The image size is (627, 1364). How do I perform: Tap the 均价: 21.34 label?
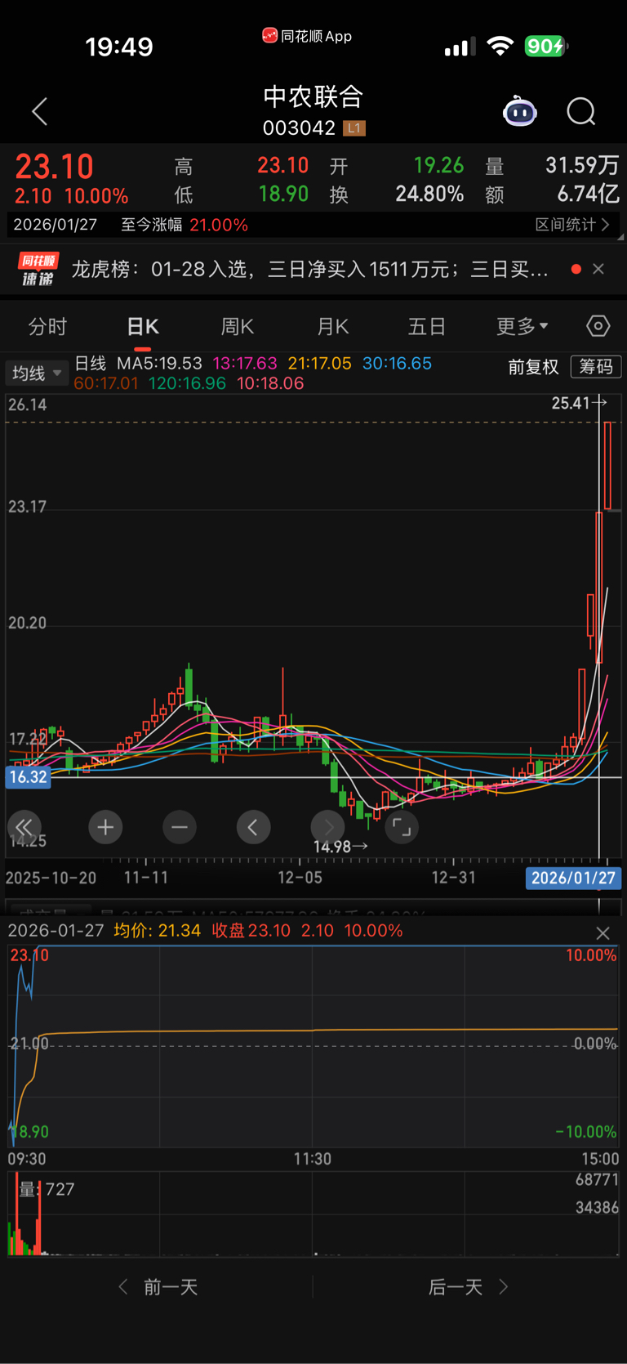[157, 931]
